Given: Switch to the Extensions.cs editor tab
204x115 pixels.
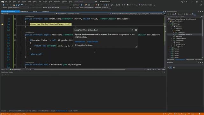Looking at the screenshot, I should 24,11.
